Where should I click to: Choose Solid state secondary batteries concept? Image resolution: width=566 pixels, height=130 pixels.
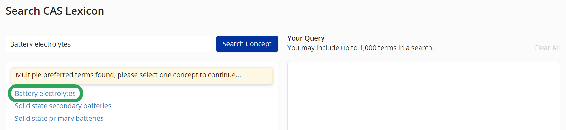[63, 106]
